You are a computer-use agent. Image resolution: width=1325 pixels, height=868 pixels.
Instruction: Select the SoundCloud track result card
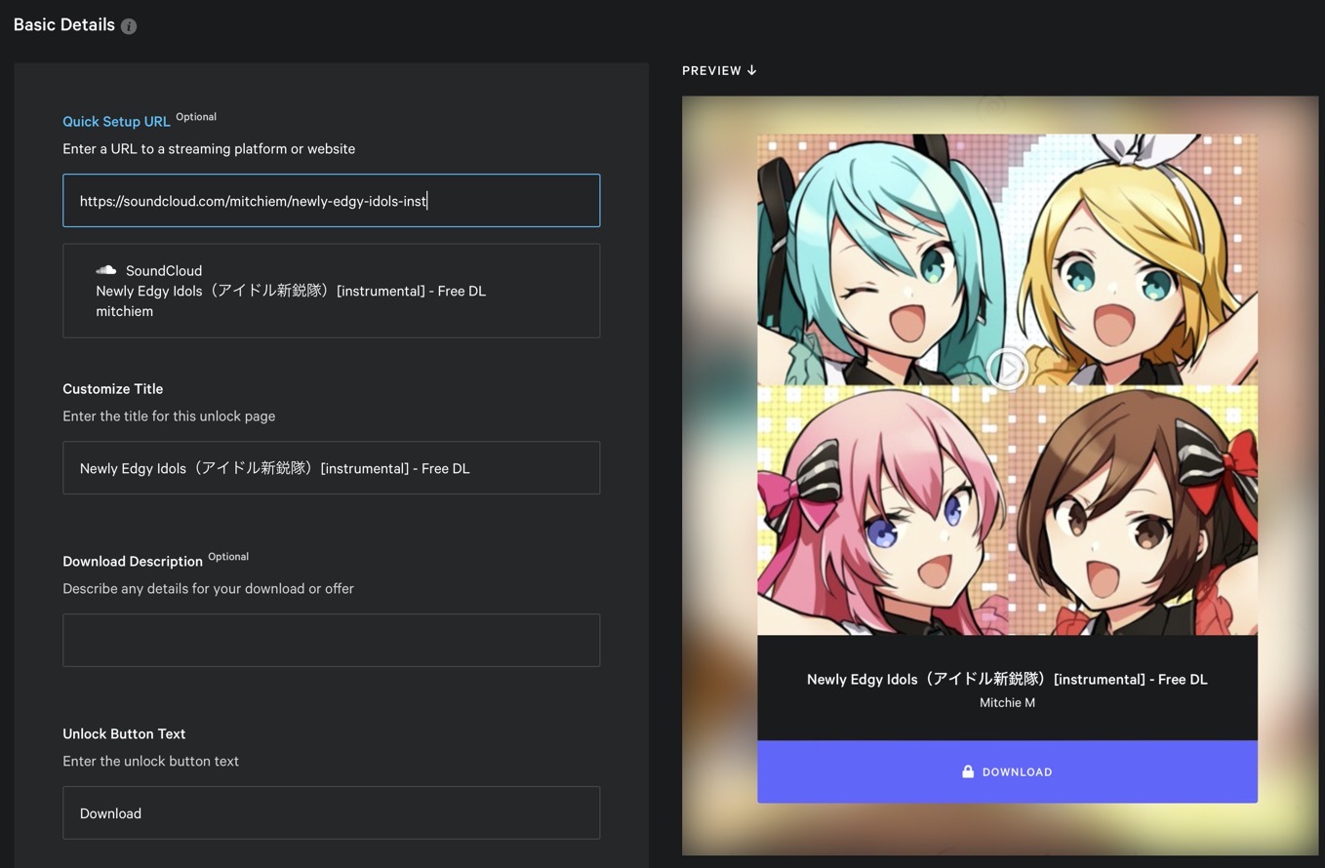[332, 291]
